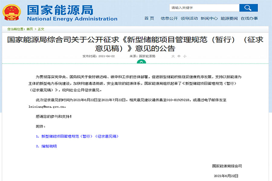Click the 附件： label
This screenshot has height=181, width=272.
(40, 126)
